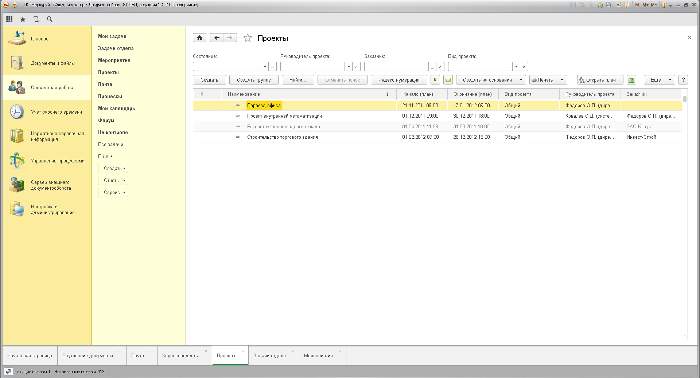Close the Почта tab
The image size is (700, 378).
pos(151,351)
